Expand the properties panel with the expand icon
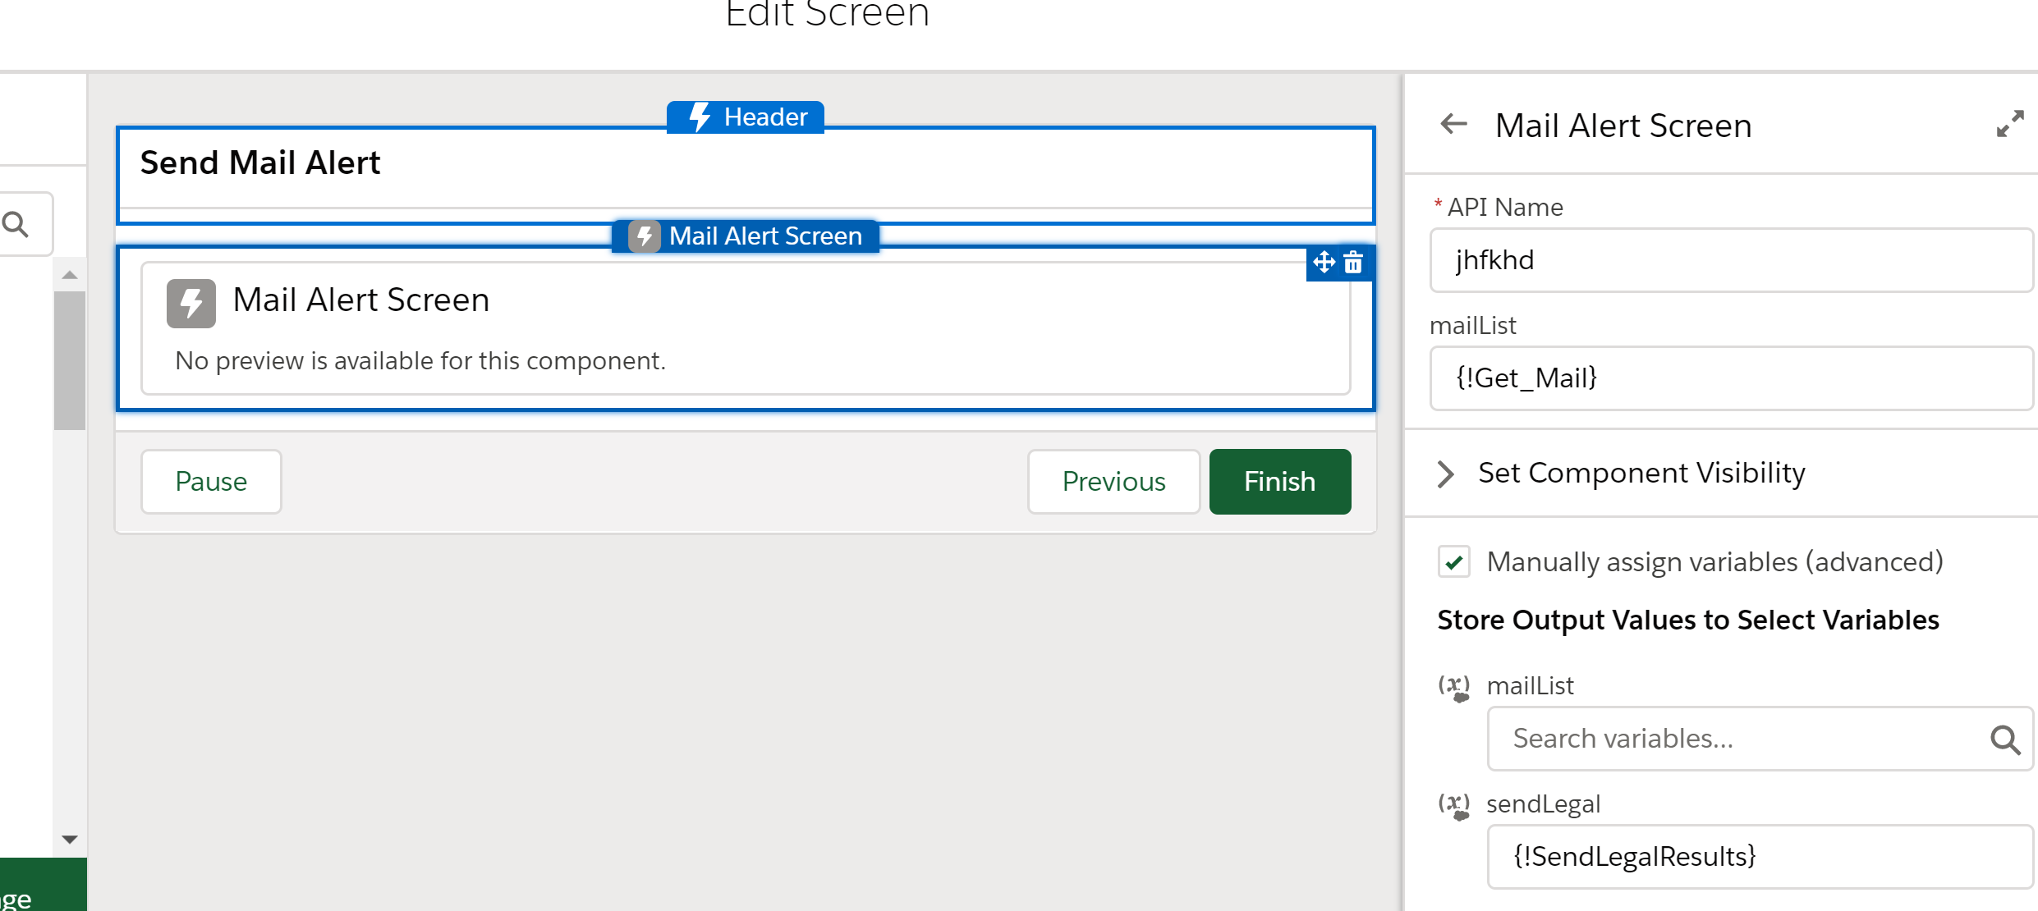This screenshot has height=911, width=2038. [x=2009, y=125]
